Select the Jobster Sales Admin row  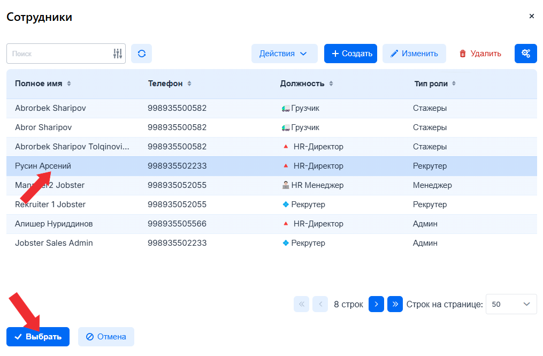click(x=53, y=243)
